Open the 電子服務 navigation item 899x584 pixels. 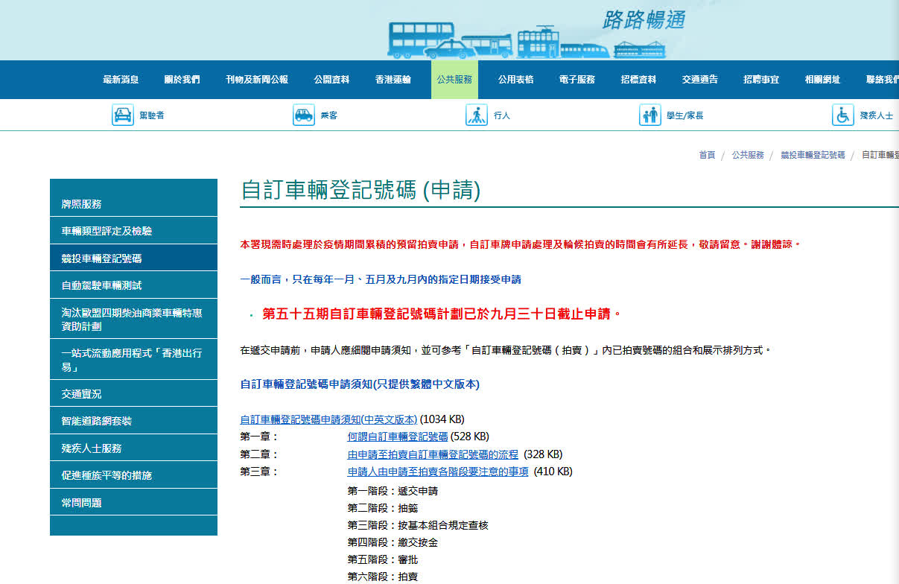click(577, 80)
